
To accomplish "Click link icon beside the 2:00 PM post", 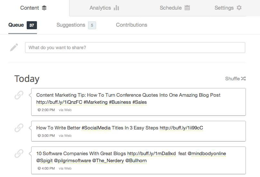I will point(19,95).
